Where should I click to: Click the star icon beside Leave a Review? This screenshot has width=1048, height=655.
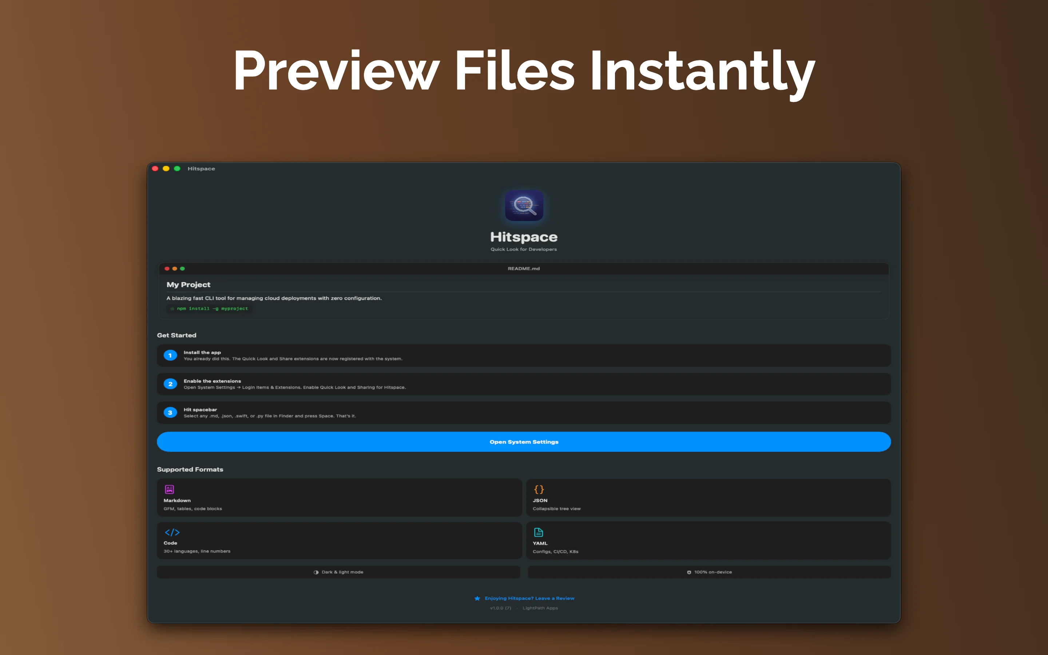click(x=477, y=598)
